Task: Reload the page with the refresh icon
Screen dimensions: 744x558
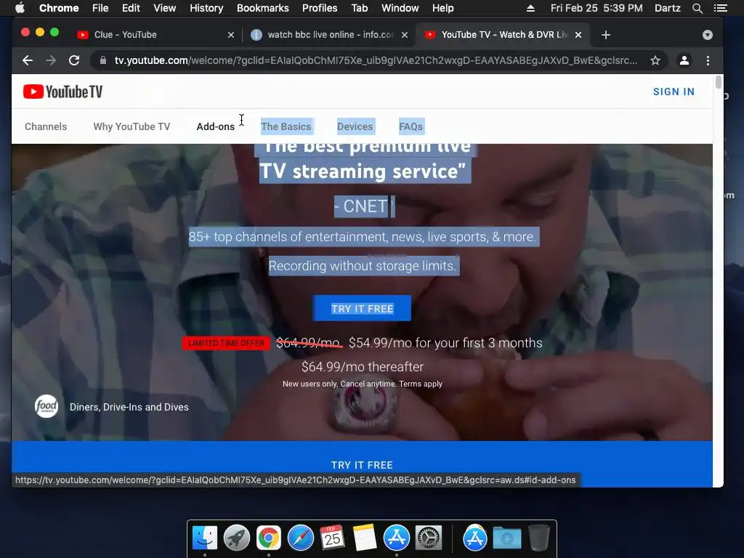Action: 74,60
